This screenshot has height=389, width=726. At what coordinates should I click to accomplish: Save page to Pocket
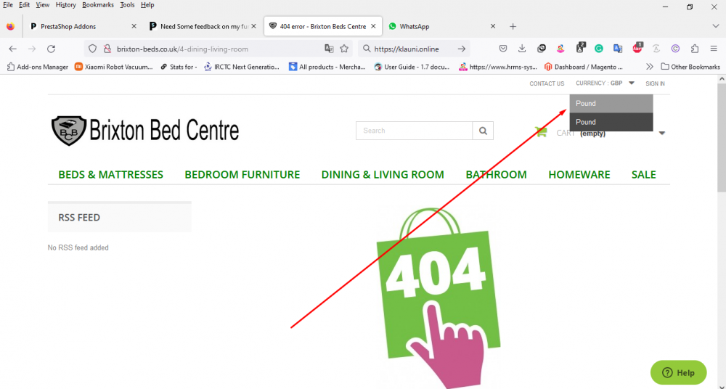[x=503, y=49]
